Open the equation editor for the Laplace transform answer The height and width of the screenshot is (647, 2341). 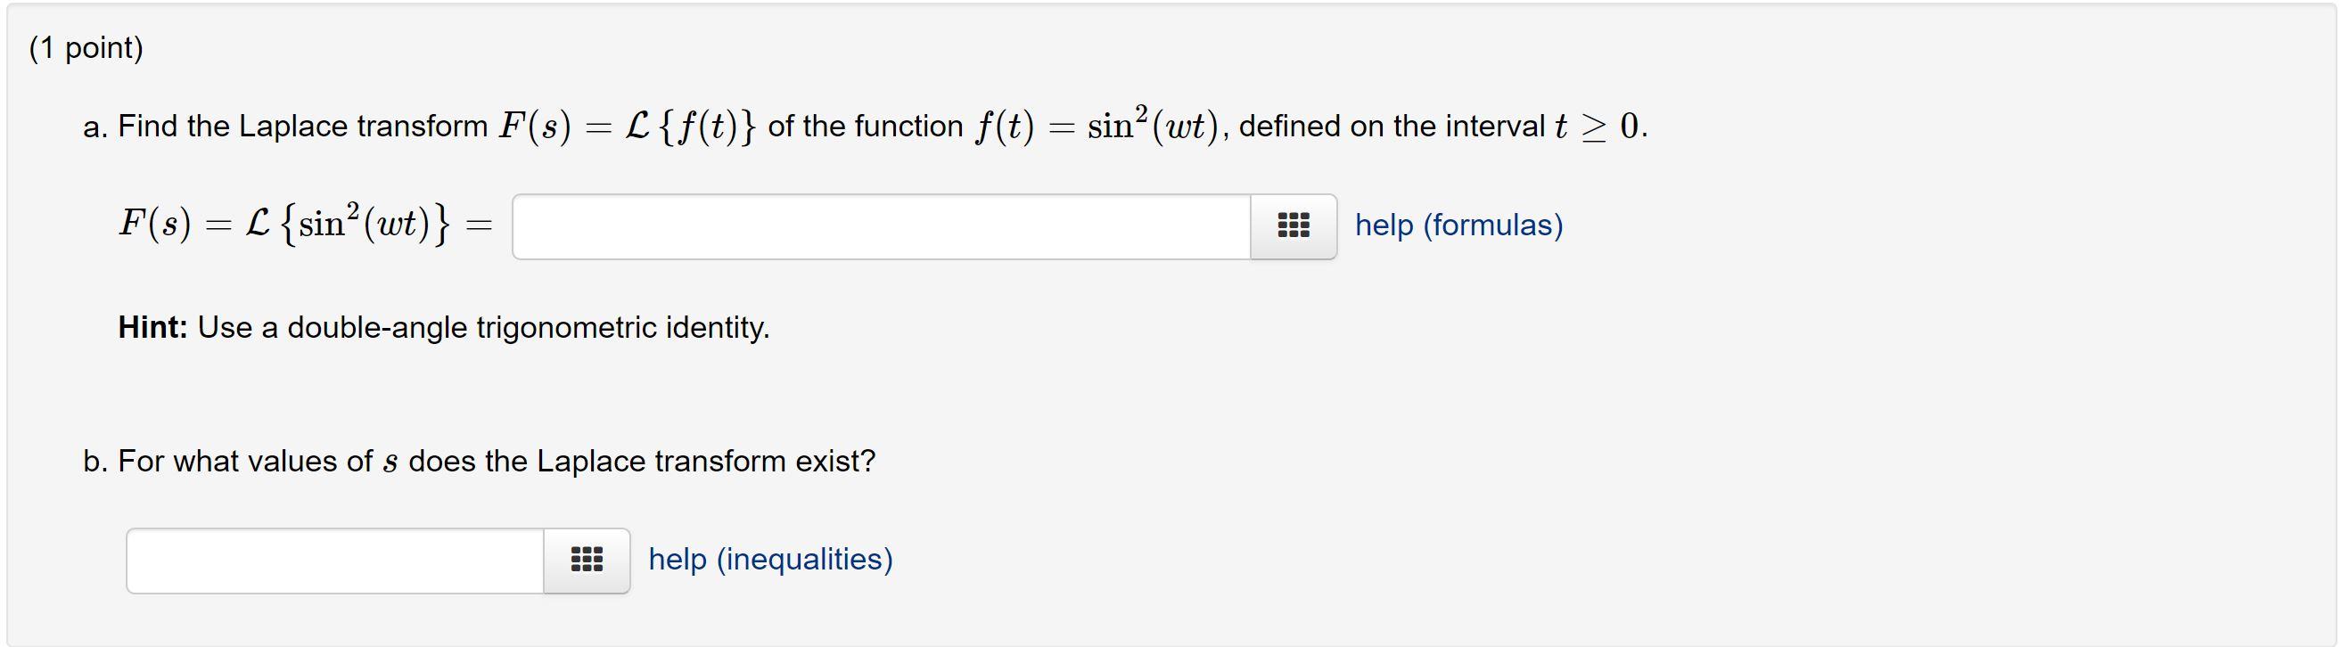1293,226
